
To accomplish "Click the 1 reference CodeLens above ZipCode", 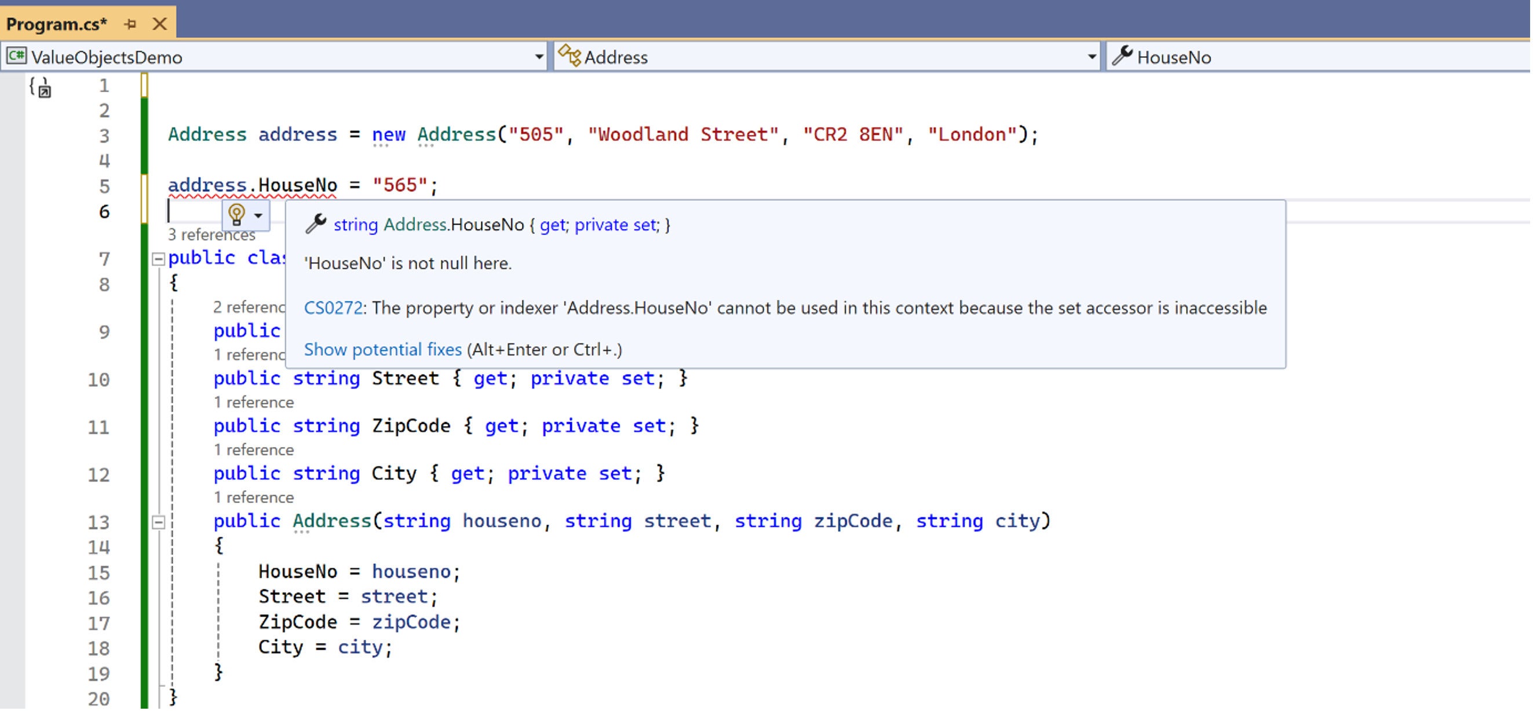I will point(254,403).
